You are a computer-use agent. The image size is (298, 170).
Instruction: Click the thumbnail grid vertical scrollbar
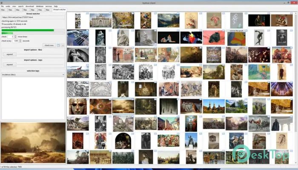point(296,88)
